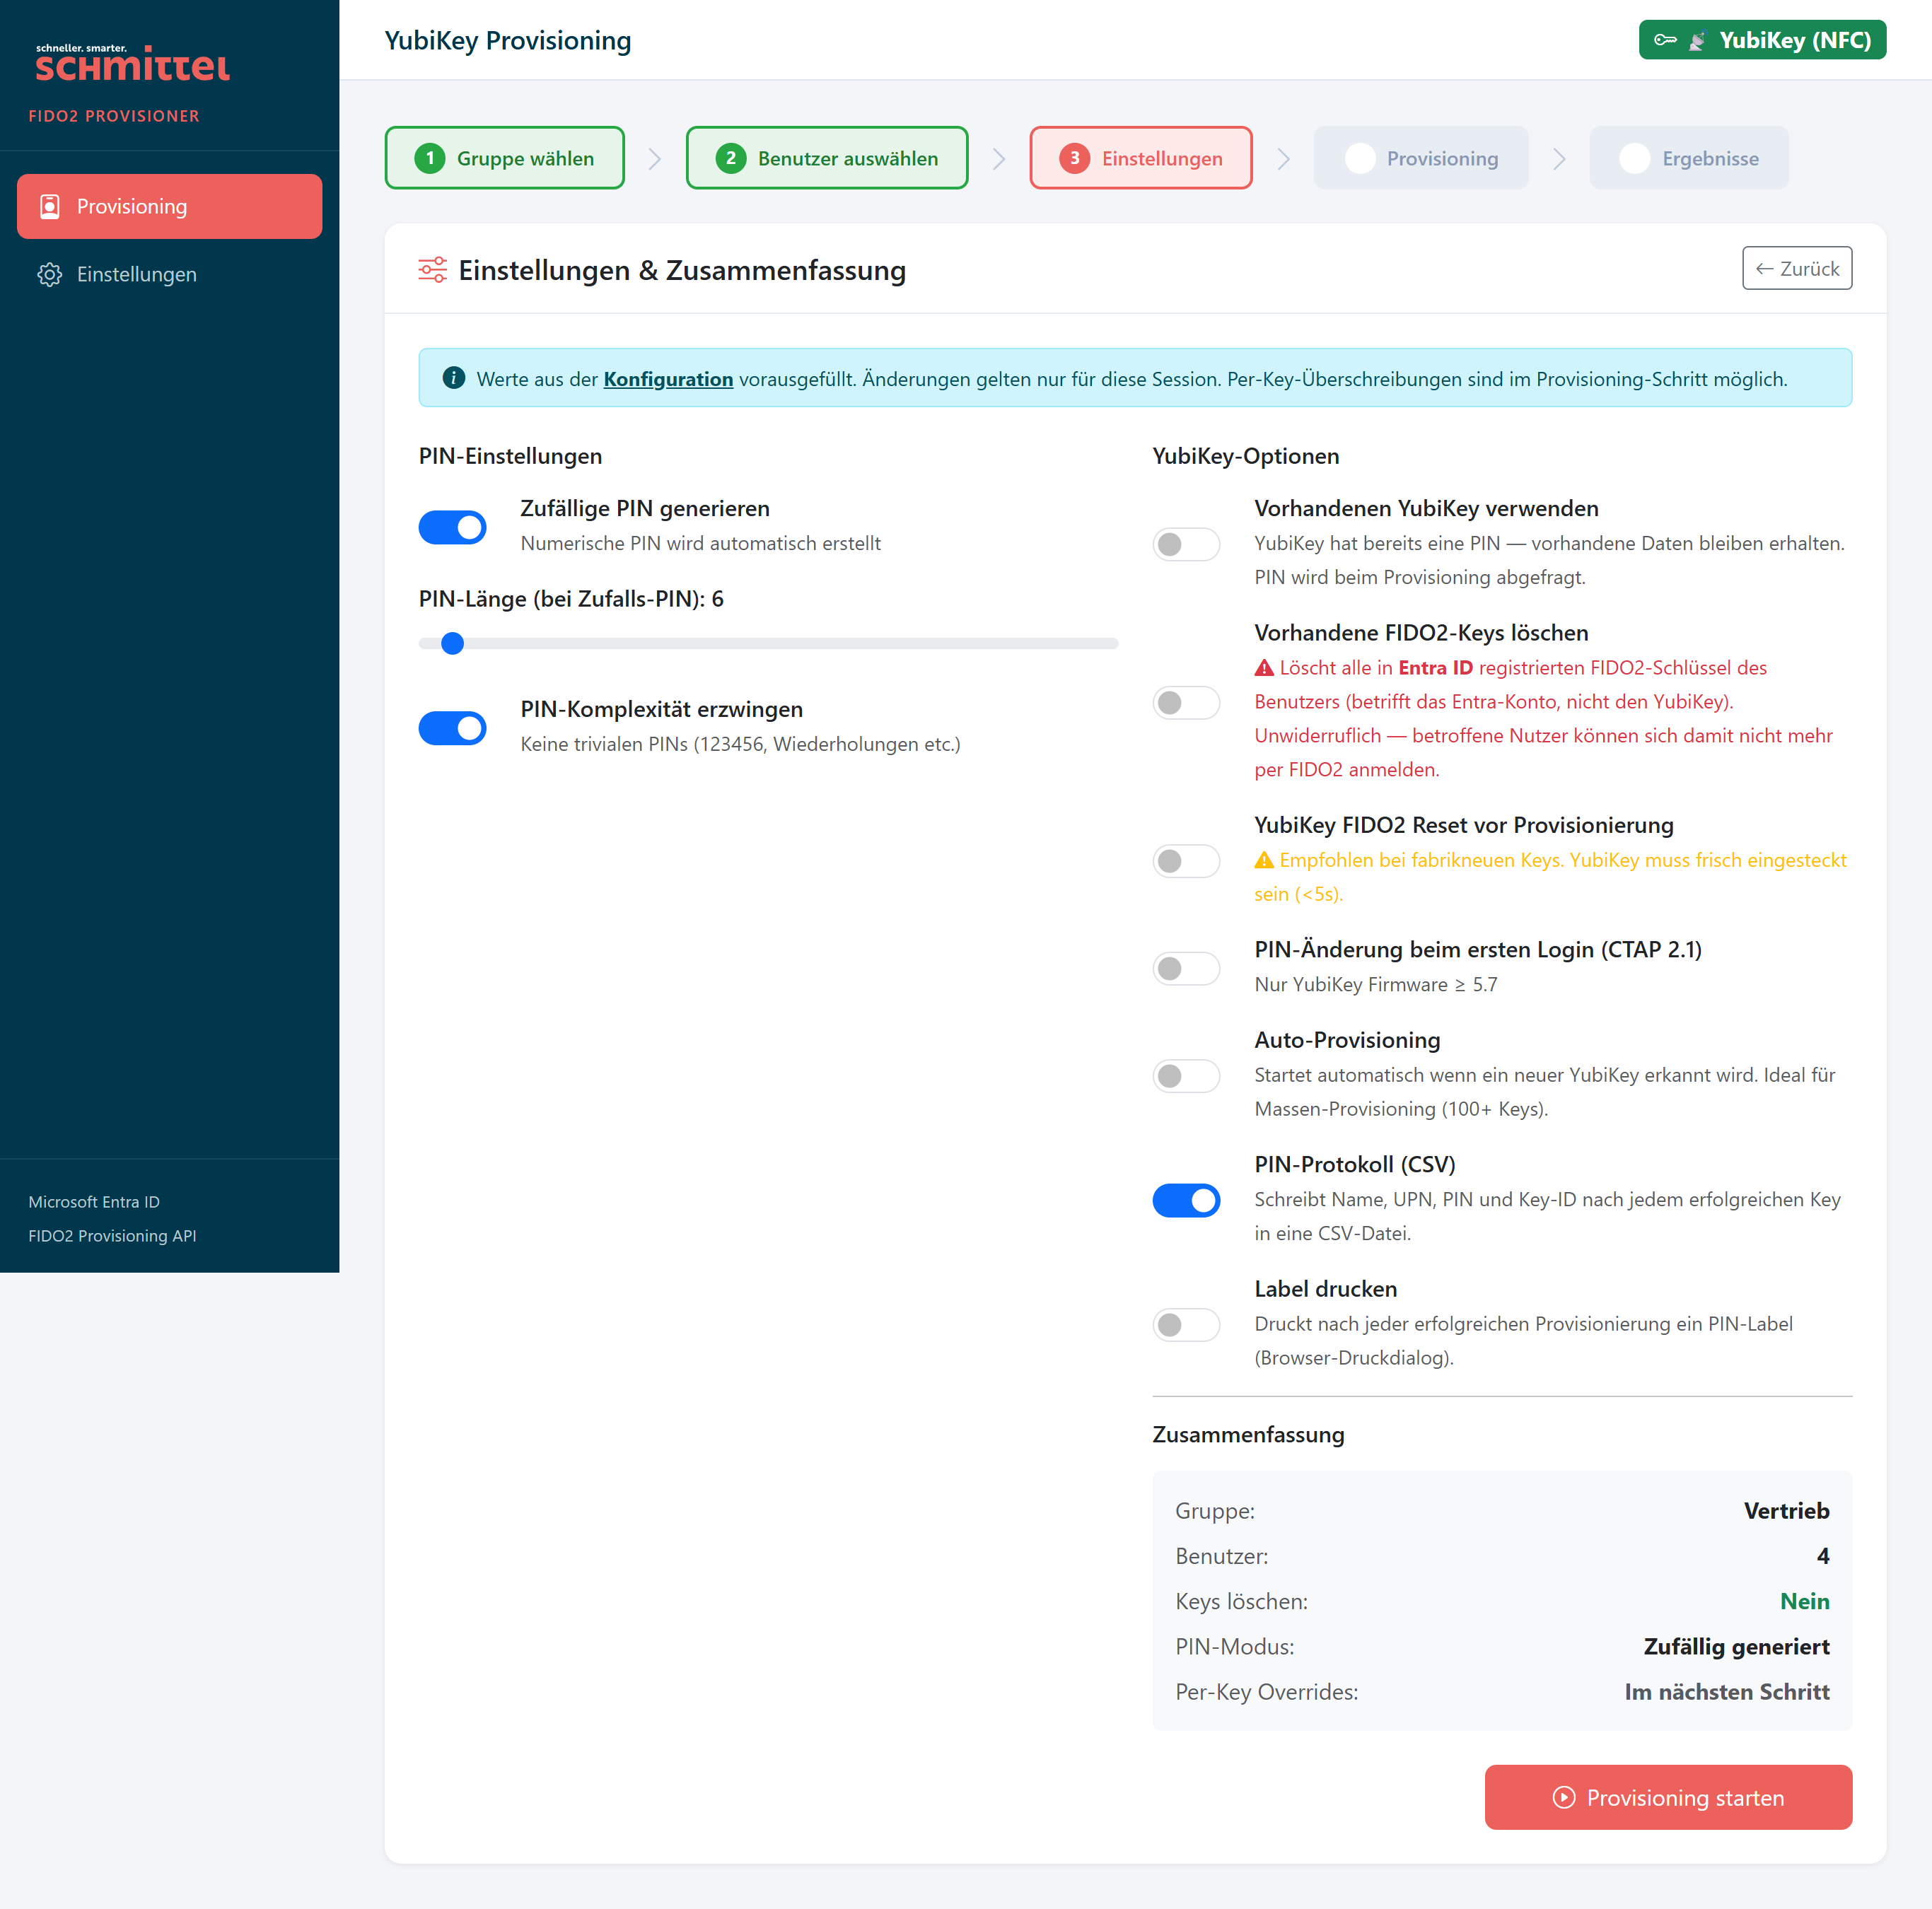The width and height of the screenshot is (1932, 1909).
Task: Click the key icon in the YubiKey (NFC) badge
Action: [x=1665, y=40]
